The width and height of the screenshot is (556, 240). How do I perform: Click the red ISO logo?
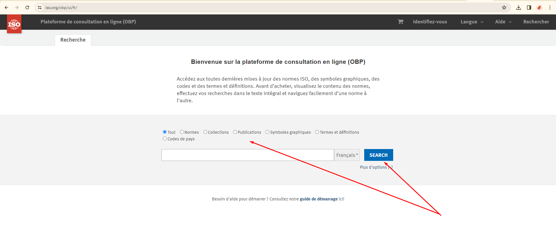pos(14,24)
